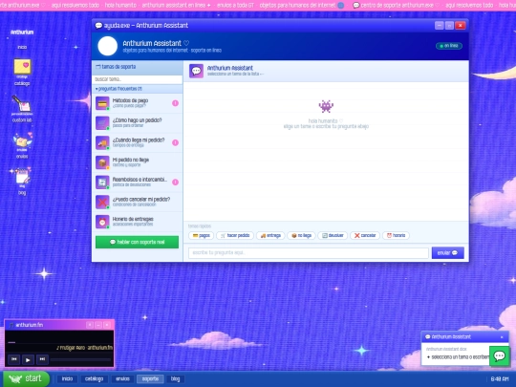The image size is (516, 387).
Task: Select Mi pedido no llega topic
Action: tap(138, 162)
